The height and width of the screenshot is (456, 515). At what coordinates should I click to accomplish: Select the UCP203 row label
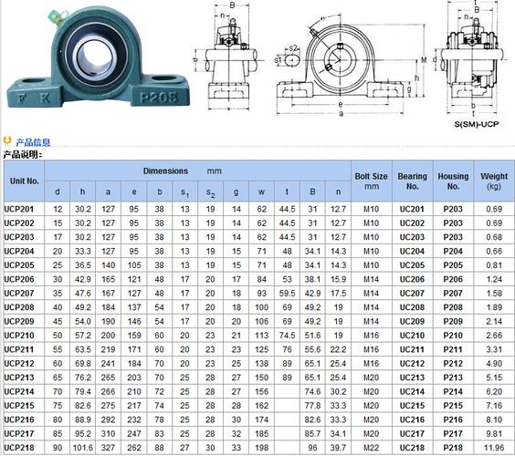(19, 237)
